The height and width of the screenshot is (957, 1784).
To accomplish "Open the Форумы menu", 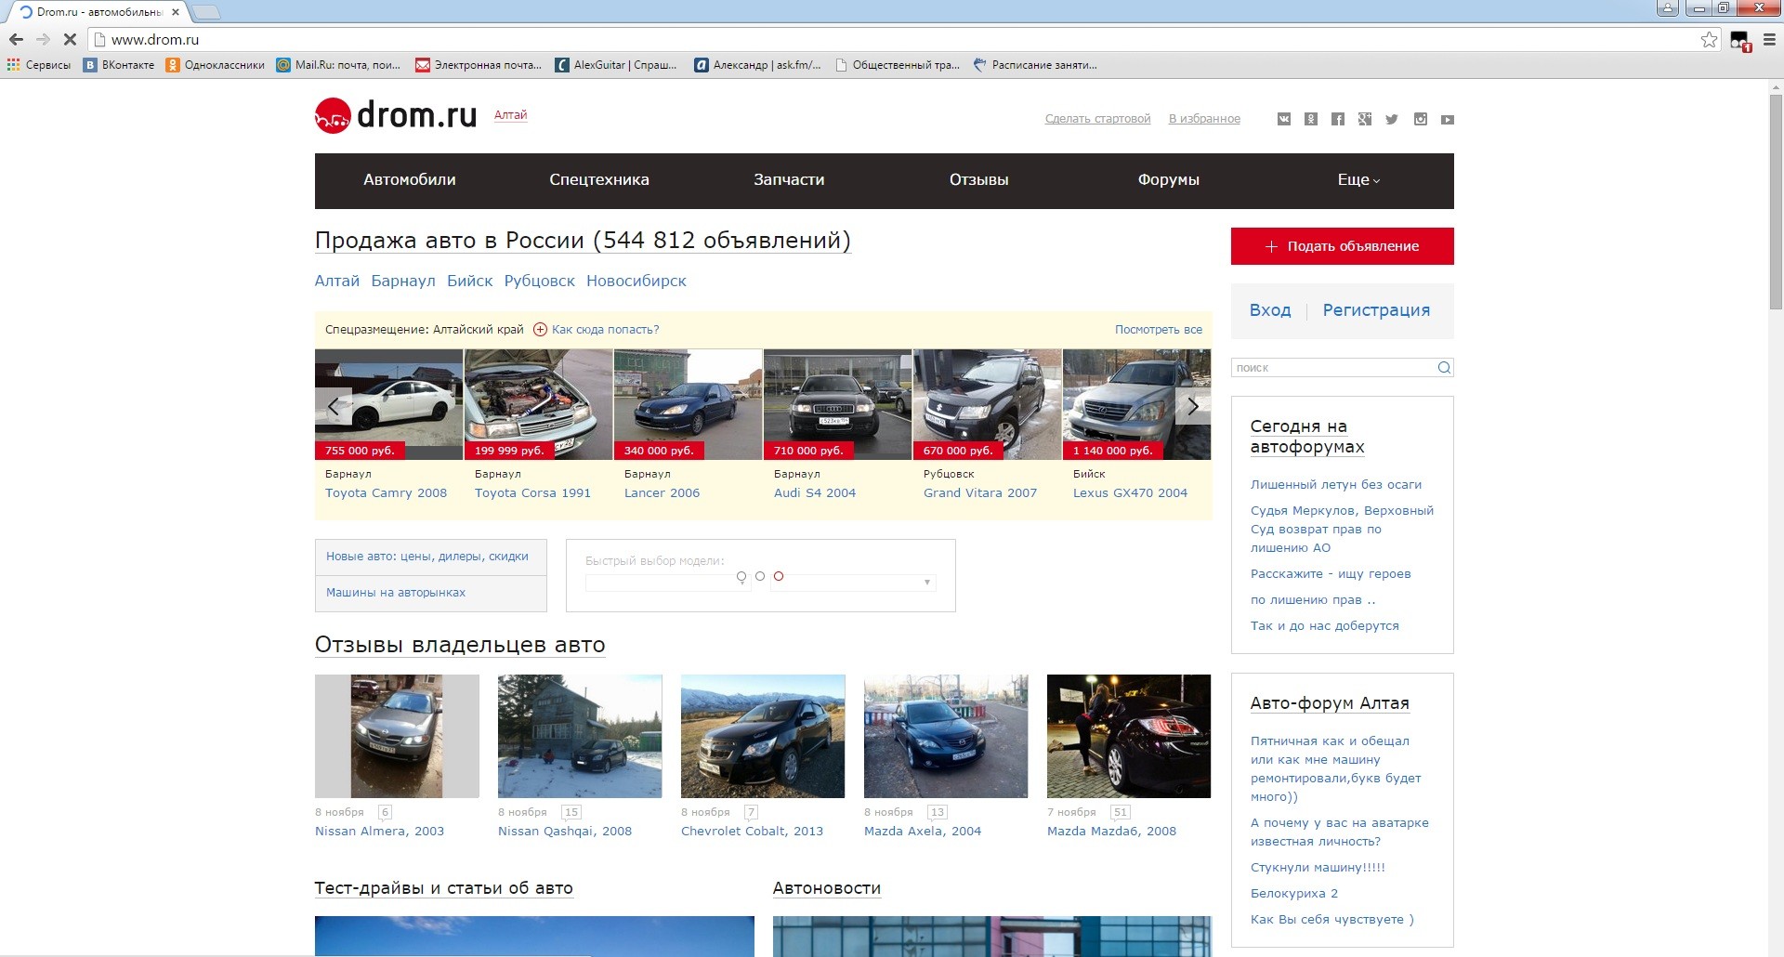I will click(1169, 180).
